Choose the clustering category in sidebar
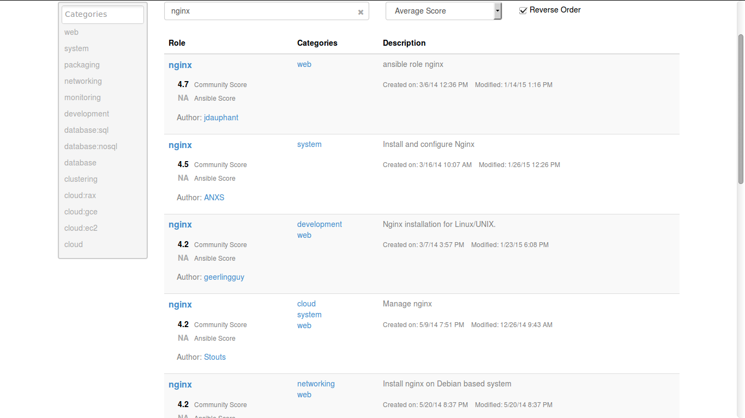The width and height of the screenshot is (745, 418). click(81, 179)
